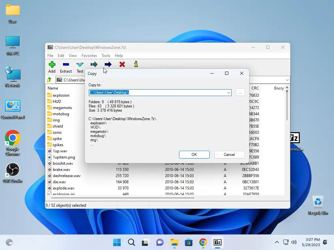
Task: Click the red Delete X toolbar icon
Action: pyautogui.click(x=122, y=64)
